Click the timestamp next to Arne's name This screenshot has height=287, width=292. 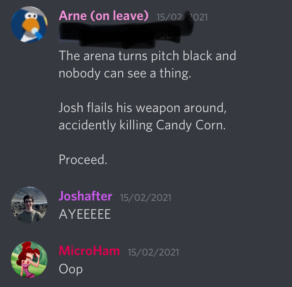pyautogui.click(x=182, y=17)
